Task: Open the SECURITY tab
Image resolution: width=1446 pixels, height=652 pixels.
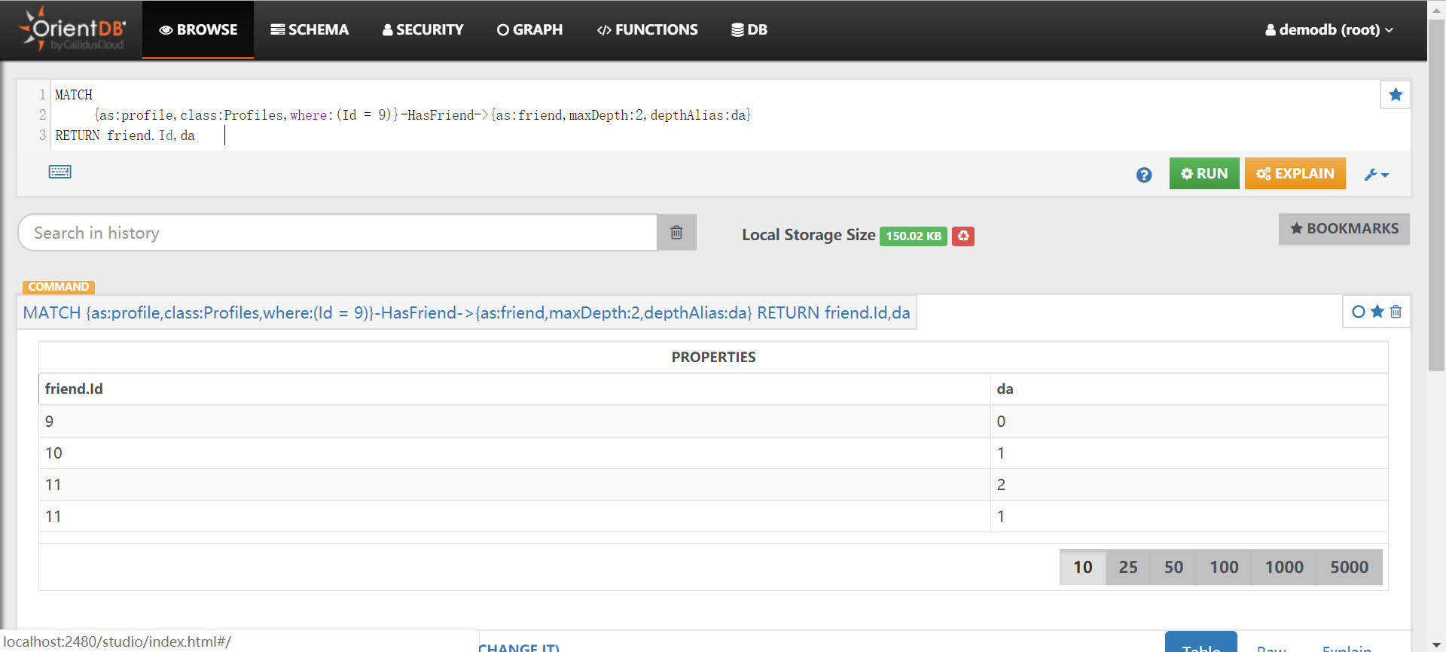Action: pyautogui.click(x=423, y=29)
